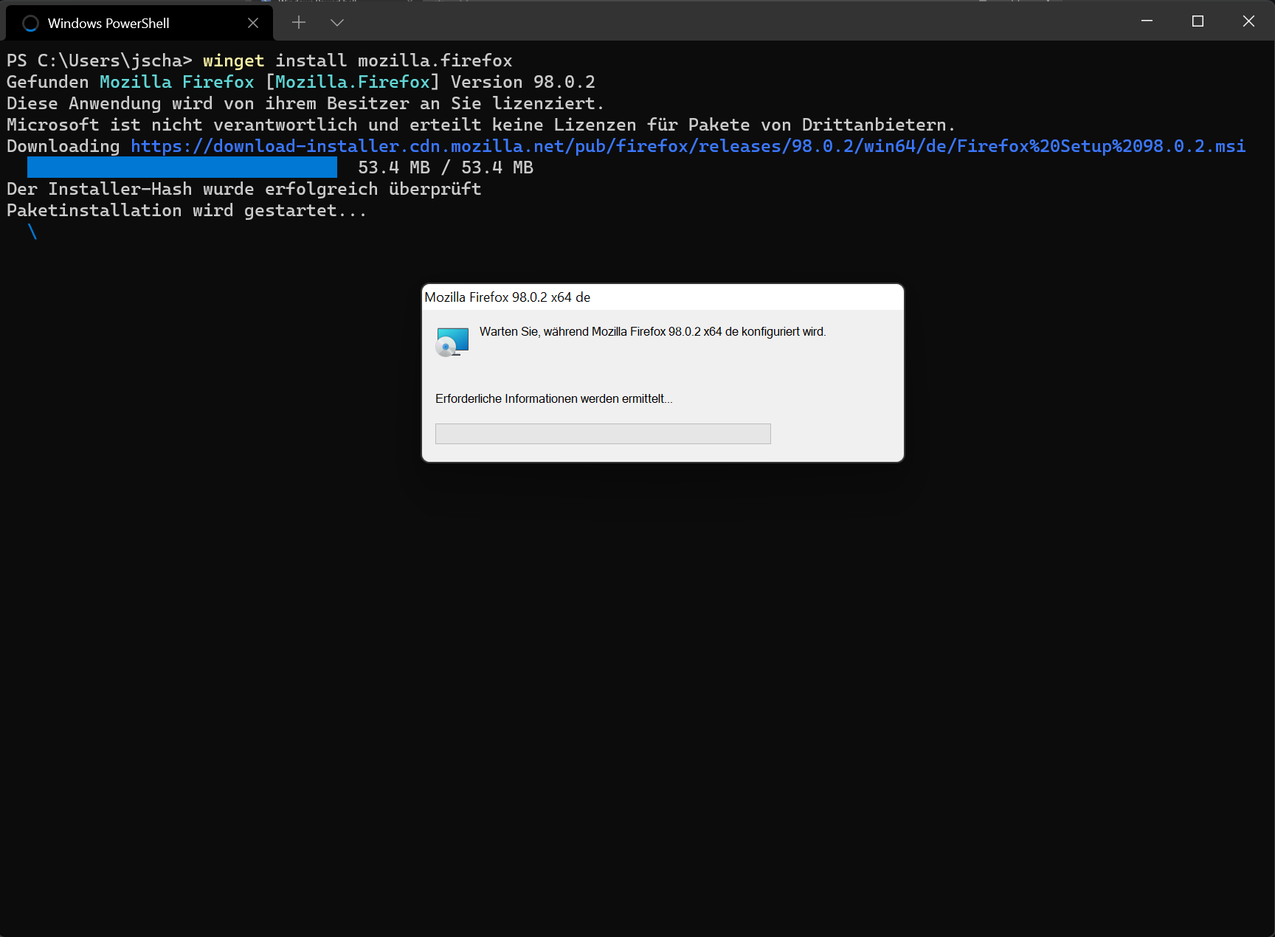Click the 'Microsoft ist nicht verantwortlich' line

pos(481,125)
